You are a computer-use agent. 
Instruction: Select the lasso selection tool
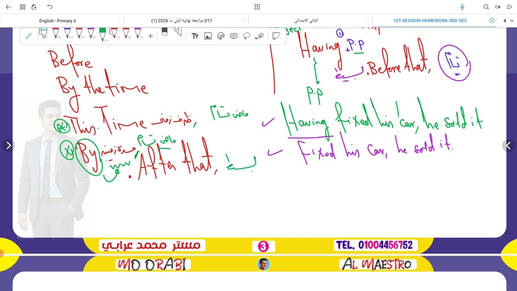pos(246,36)
